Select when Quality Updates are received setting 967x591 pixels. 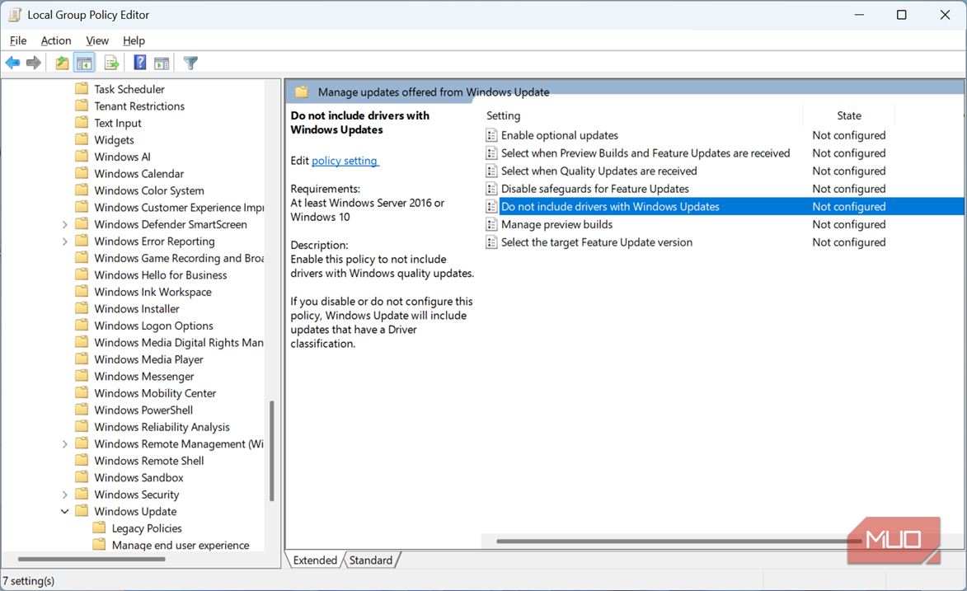coord(599,171)
